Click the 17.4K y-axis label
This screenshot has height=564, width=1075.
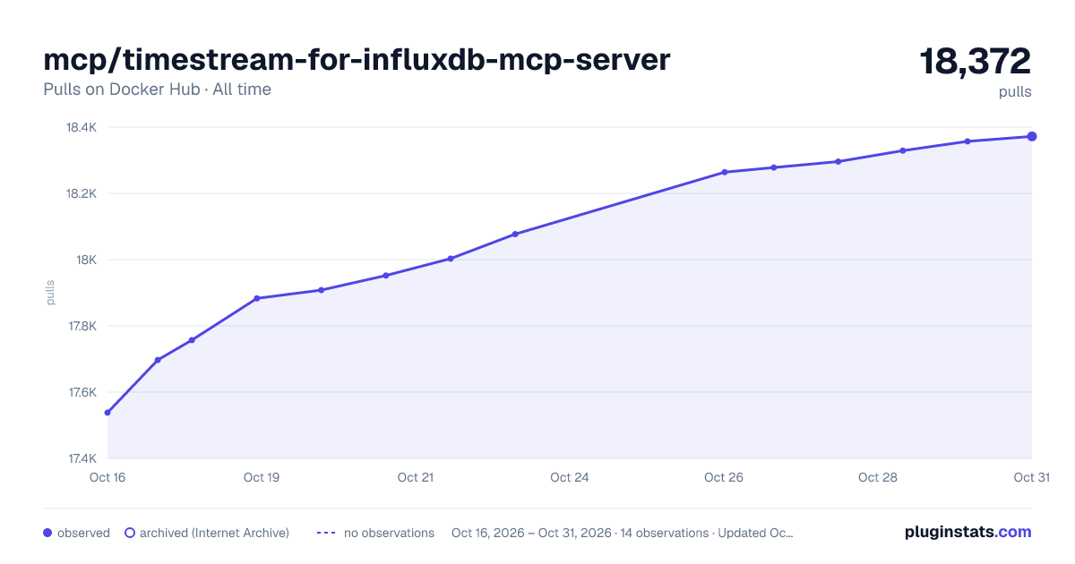(x=82, y=458)
